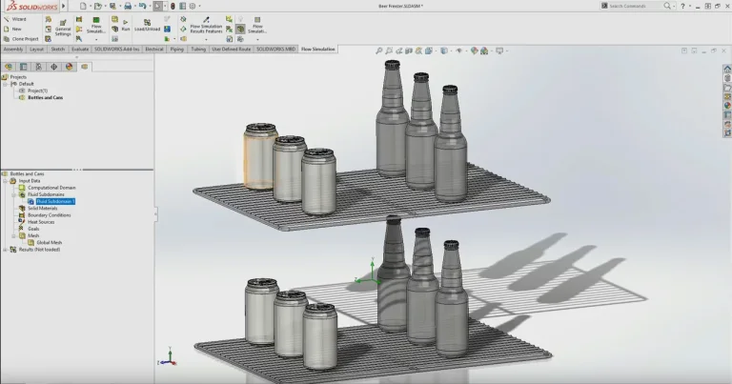
Task: Switch to the Sketch tab
Action: [x=58, y=48]
